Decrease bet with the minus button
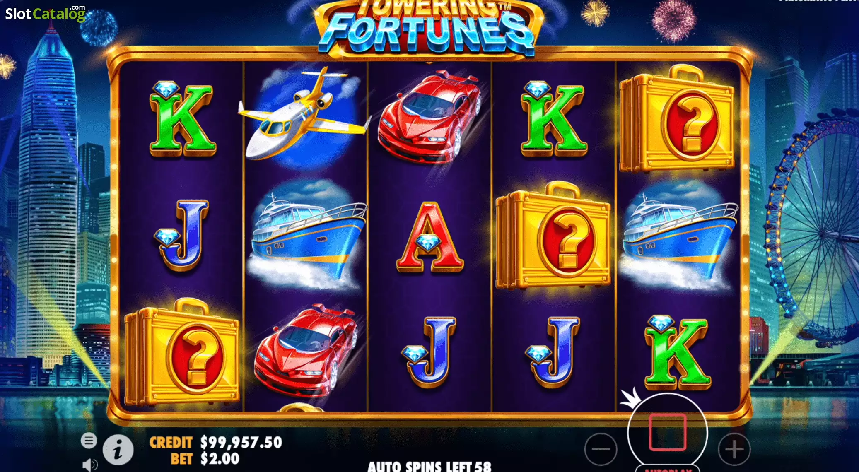The width and height of the screenshot is (859, 472). pyautogui.click(x=601, y=449)
